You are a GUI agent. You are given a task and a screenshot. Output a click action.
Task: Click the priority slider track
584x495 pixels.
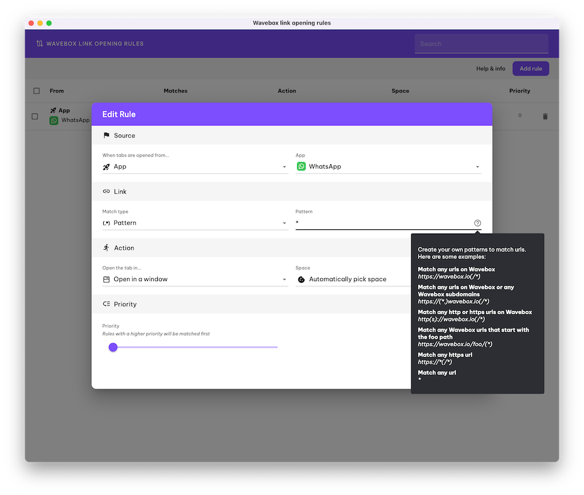(195, 347)
